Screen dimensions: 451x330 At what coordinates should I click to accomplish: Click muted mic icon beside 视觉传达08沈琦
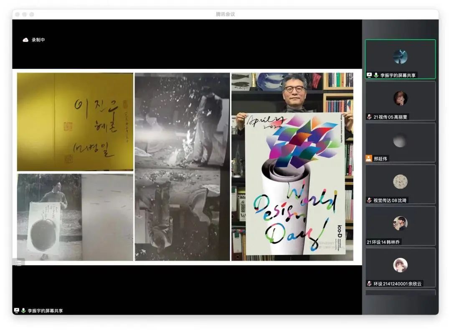pyautogui.click(x=369, y=200)
